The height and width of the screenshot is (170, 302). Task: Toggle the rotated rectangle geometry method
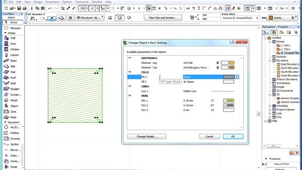[129, 18]
